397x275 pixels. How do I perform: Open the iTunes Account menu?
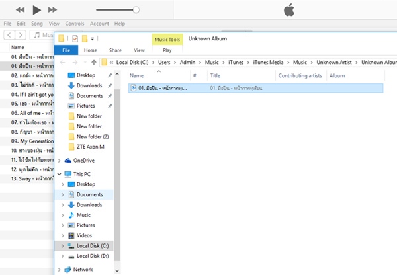(99, 24)
